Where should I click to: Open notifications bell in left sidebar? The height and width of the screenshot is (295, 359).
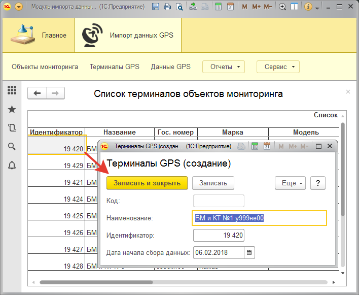[x=12, y=165]
